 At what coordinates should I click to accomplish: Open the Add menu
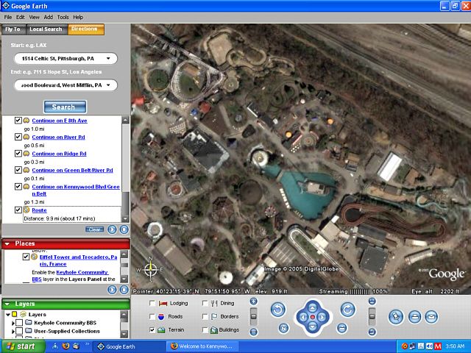(x=48, y=17)
